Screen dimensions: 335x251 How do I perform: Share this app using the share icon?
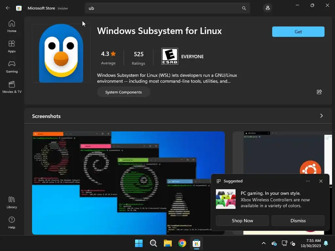(x=319, y=92)
